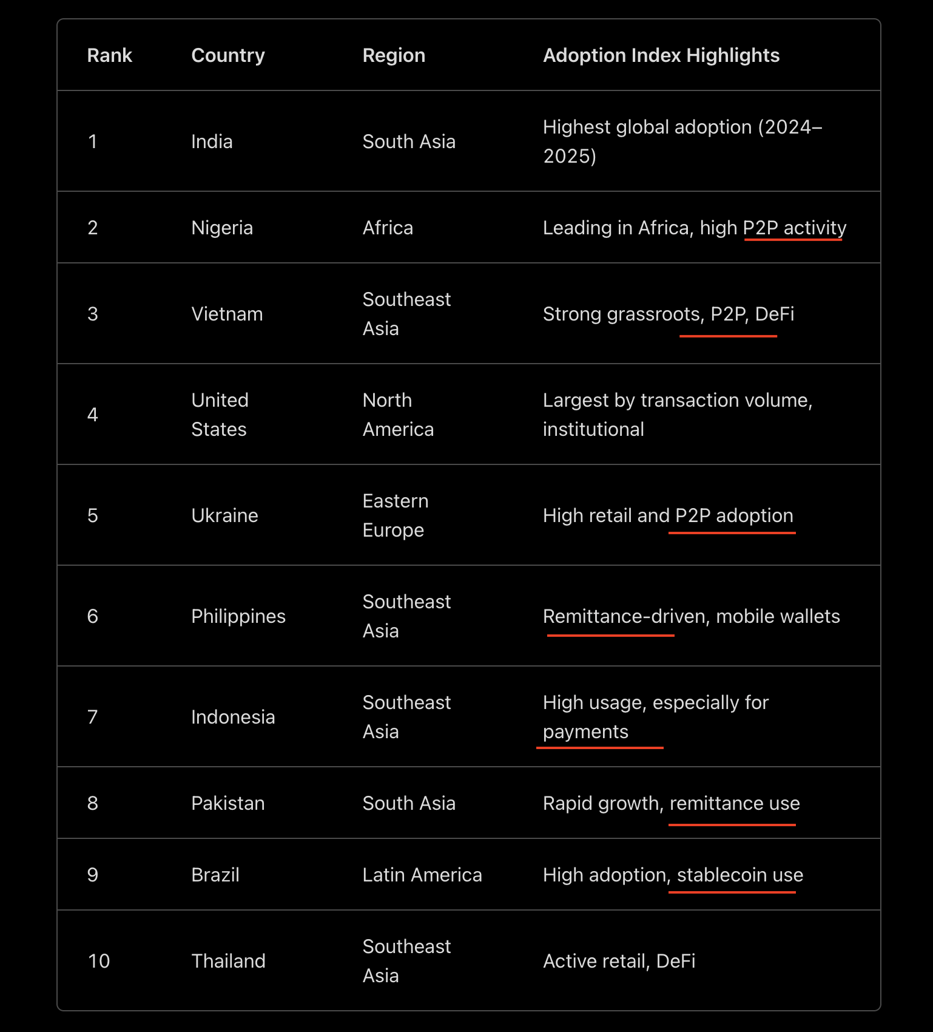Click underlined "payments" in Indonesia row
933x1032 pixels.
click(585, 732)
